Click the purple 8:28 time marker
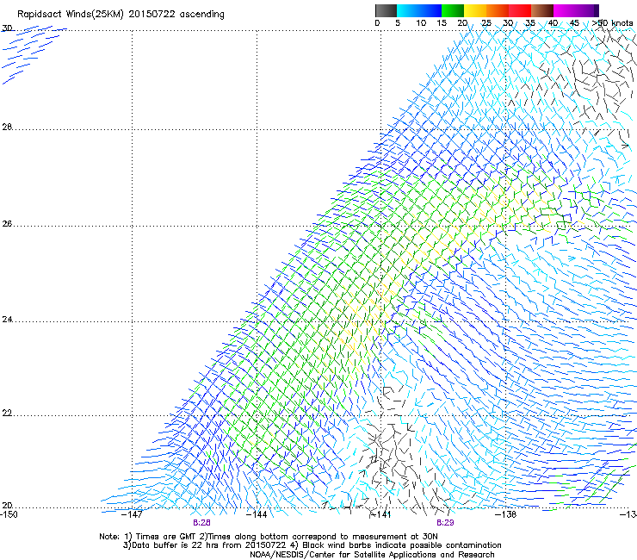 pos(201,523)
